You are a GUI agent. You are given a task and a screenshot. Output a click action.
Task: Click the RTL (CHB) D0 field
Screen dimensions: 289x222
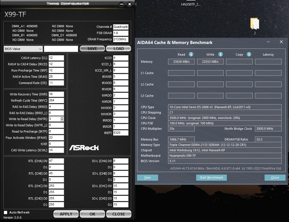point(56,173)
